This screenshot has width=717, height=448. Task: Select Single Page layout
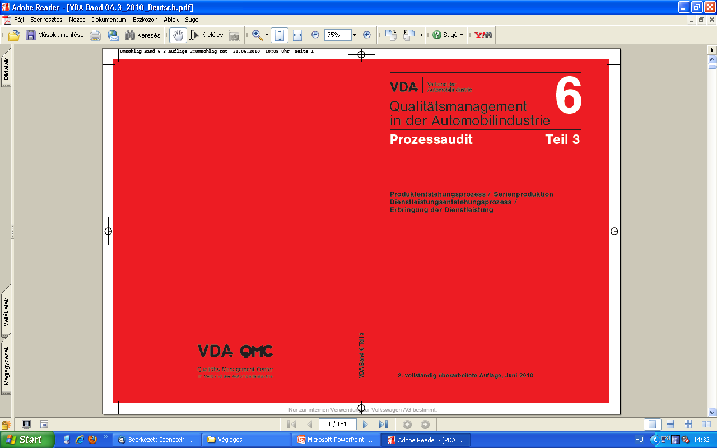pos(652,424)
